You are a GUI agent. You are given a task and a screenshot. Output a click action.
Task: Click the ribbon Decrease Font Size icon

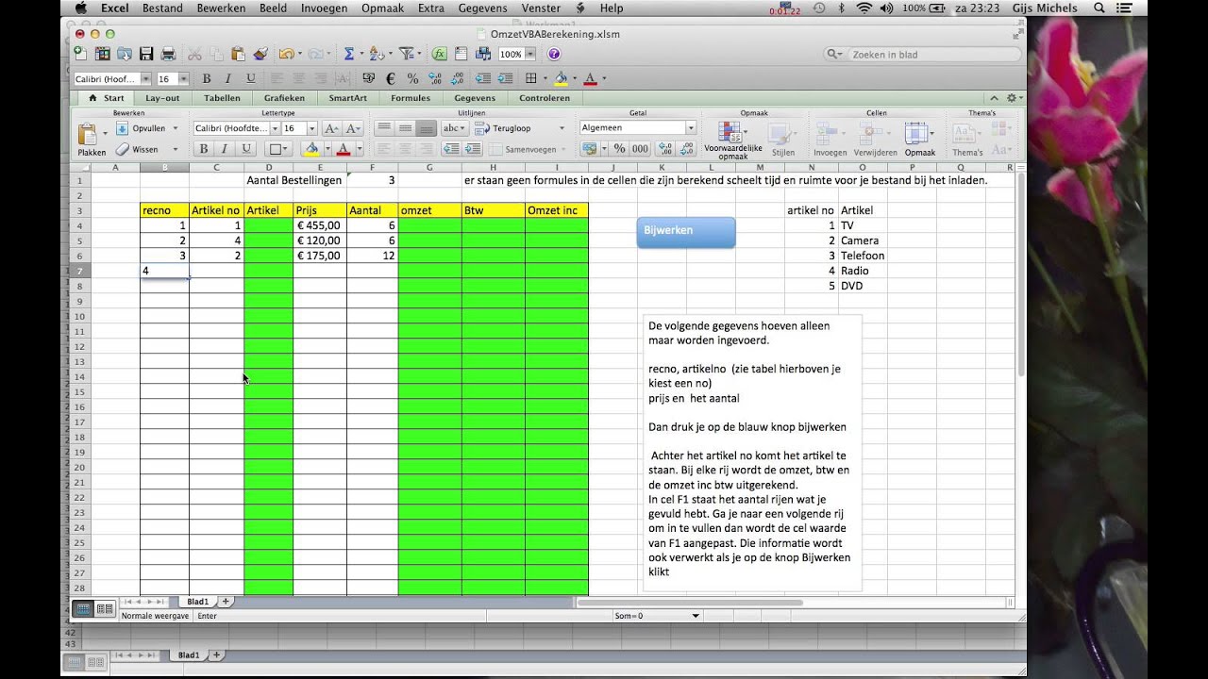(353, 128)
